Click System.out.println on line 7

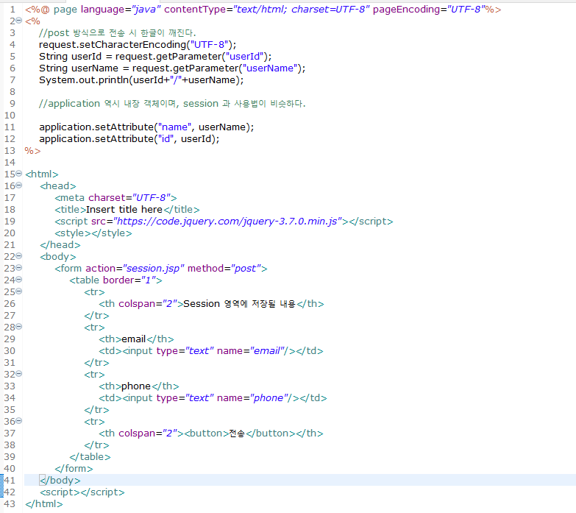(x=84, y=80)
